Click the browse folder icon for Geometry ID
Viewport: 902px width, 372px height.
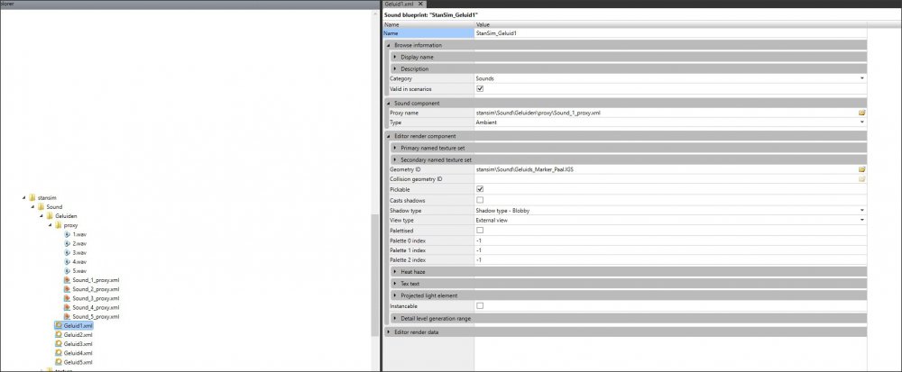[861, 168]
